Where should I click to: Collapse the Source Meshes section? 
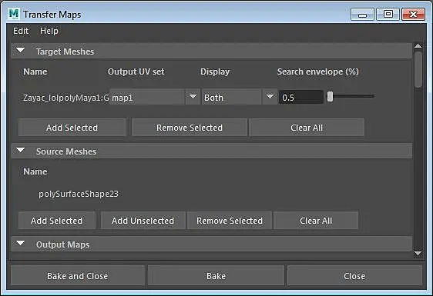pos(21,151)
